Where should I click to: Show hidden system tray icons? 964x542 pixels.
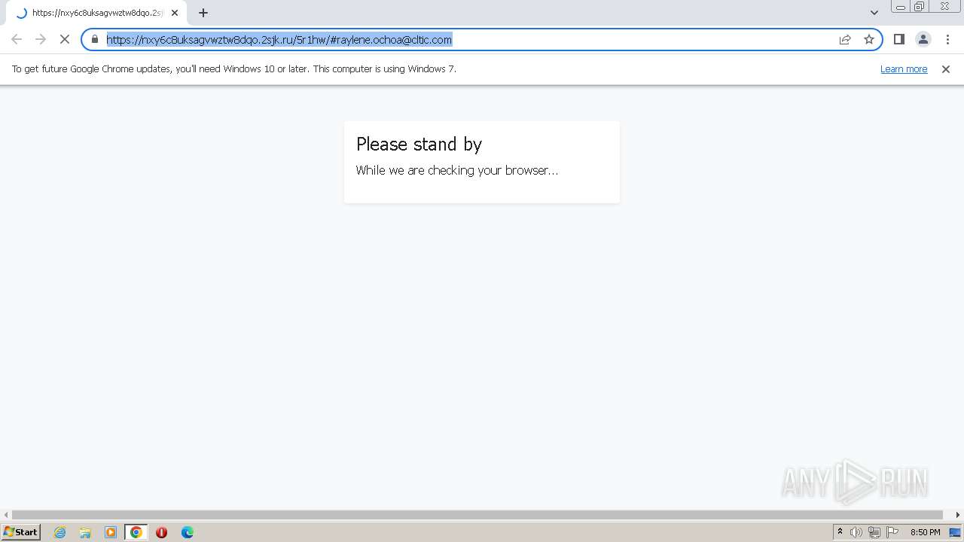pyautogui.click(x=840, y=532)
